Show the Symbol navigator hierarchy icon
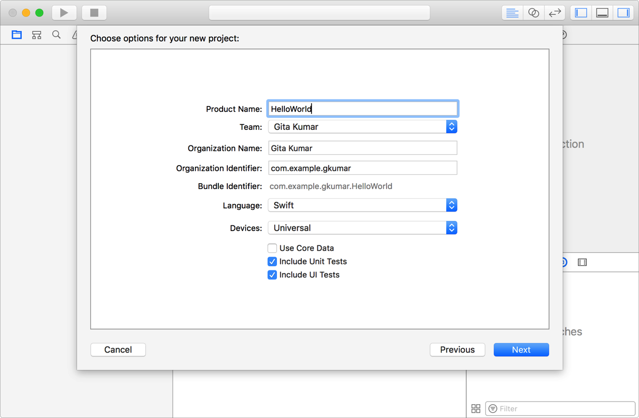The height and width of the screenshot is (418, 639). point(37,35)
